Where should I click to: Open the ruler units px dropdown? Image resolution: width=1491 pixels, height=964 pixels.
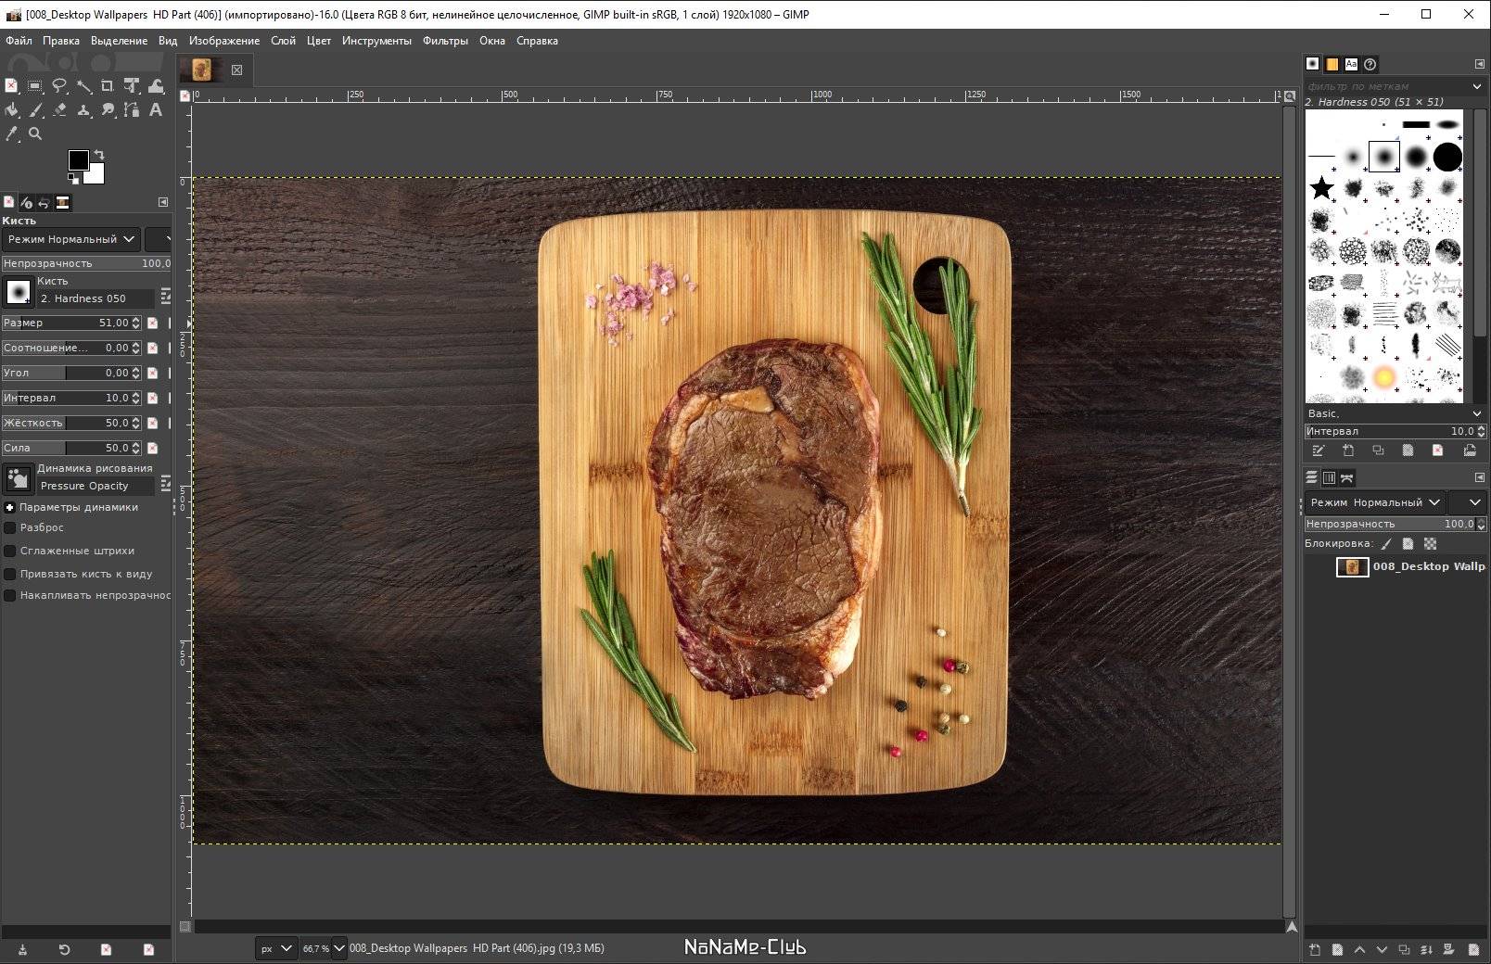(276, 948)
